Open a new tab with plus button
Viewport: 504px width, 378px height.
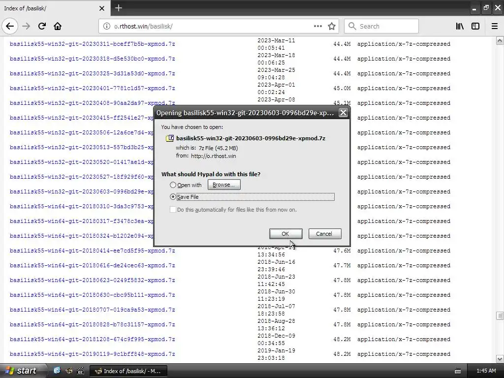(119, 8)
